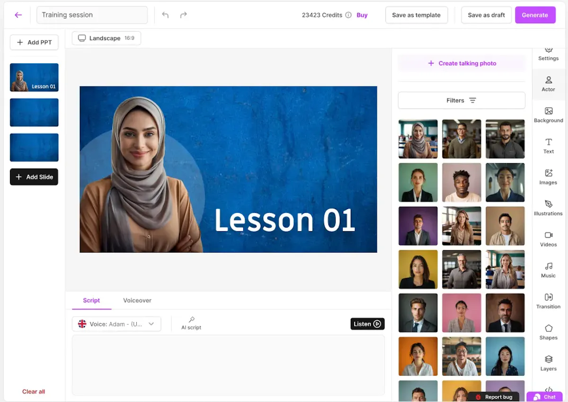Play the script with Listen
The height and width of the screenshot is (402, 568).
[x=368, y=324]
